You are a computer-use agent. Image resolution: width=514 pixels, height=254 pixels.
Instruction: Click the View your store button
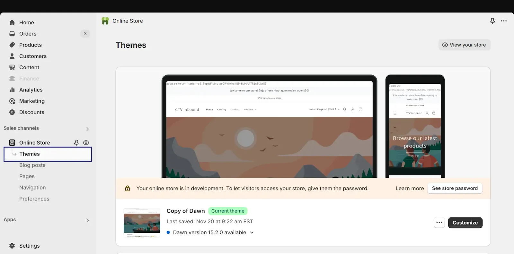point(464,45)
